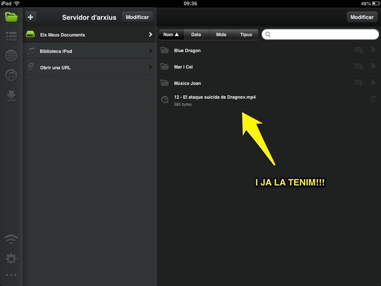Open the music library note icon
Viewport: 381px width, 286px height.
(x=11, y=75)
